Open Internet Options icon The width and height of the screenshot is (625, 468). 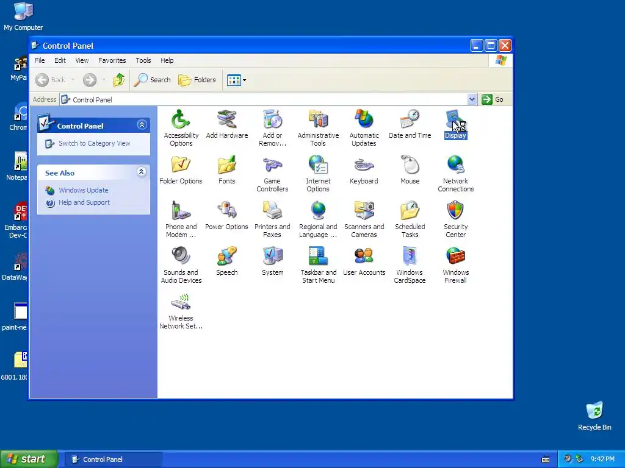[318, 173]
